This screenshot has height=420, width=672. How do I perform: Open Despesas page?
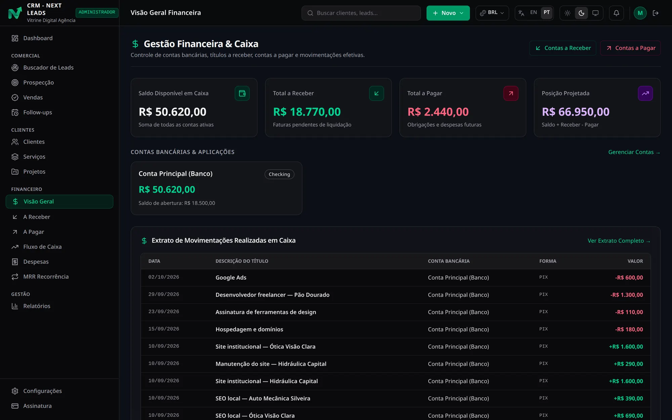coord(59,262)
